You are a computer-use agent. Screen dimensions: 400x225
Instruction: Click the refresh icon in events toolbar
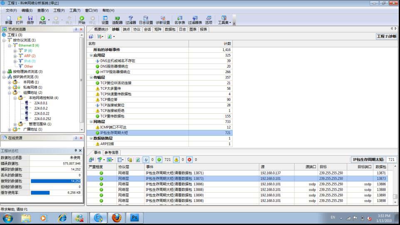click(138, 160)
